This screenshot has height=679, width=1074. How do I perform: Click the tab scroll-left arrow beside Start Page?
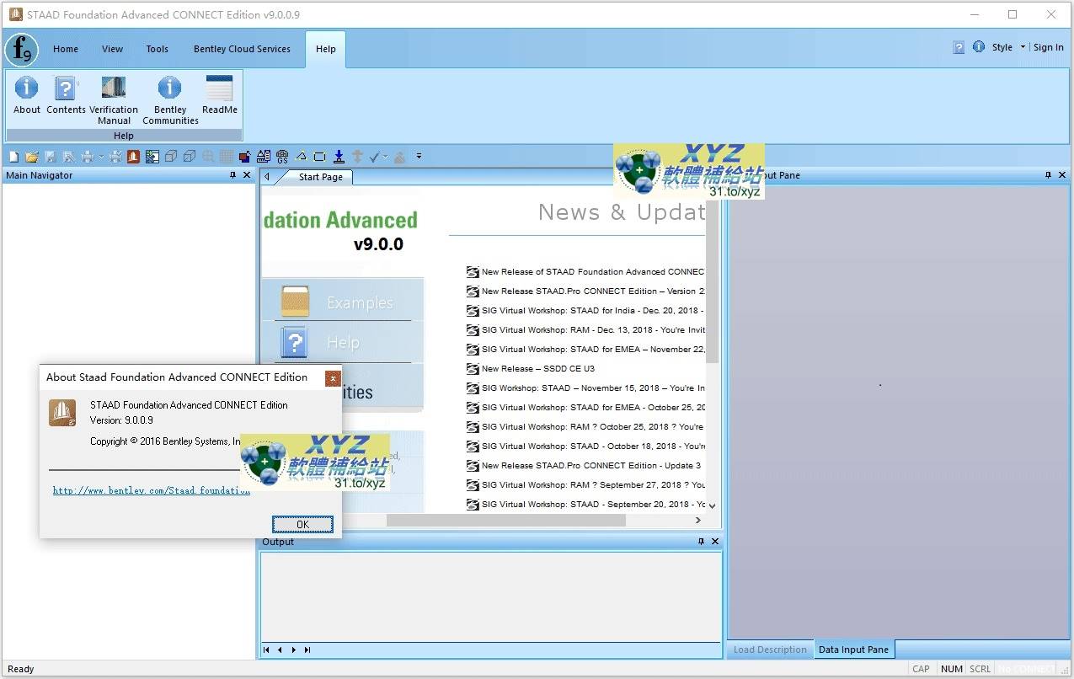coord(267,177)
